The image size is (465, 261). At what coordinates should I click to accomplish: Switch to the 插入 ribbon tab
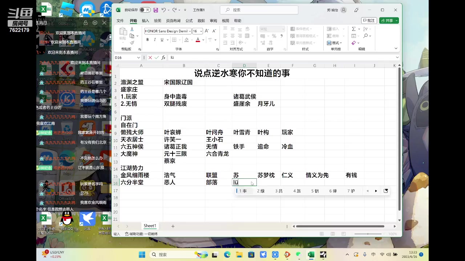(145, 21)
